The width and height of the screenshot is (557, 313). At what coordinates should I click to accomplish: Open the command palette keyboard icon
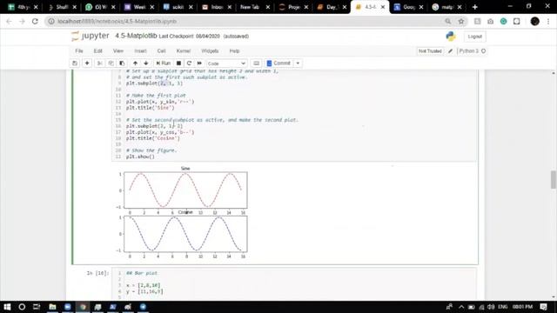(256, 63)
